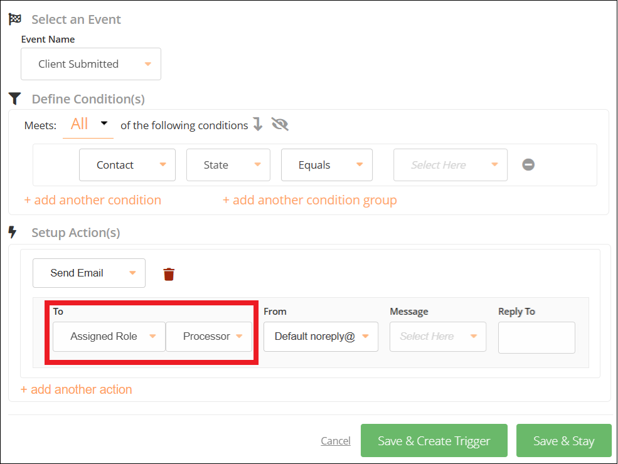Click the 'of the following conditions' text
618x464 pixels.
(184, 125)
